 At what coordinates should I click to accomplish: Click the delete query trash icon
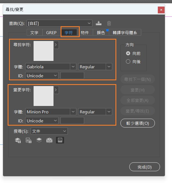[x=109, y=23]
